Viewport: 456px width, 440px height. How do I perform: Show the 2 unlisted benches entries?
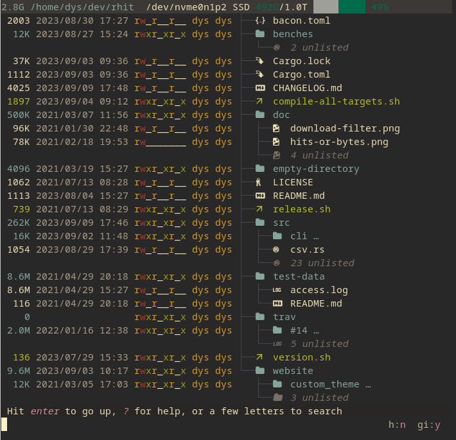point(319,47)
